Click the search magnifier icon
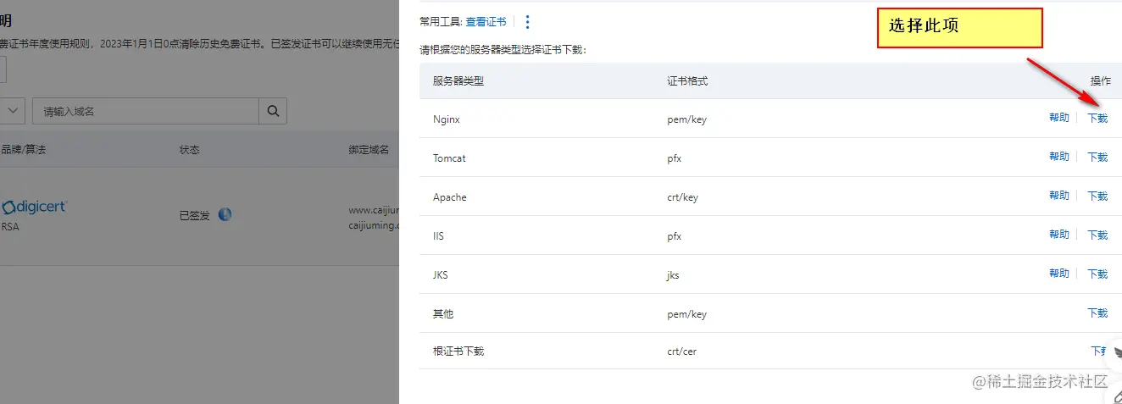The image size is (1122, 404). (x=273, y=111)
